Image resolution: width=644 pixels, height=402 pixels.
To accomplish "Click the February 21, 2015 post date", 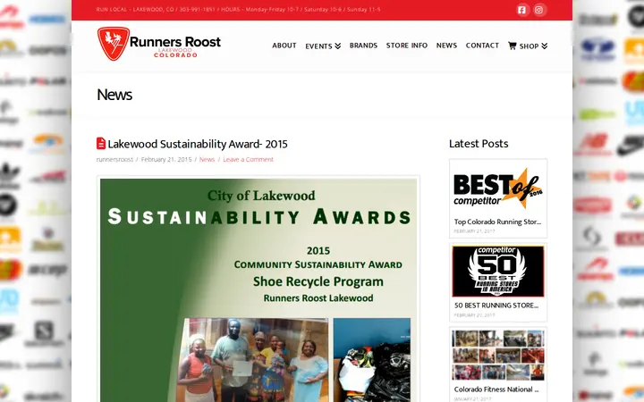I will 166,159.
